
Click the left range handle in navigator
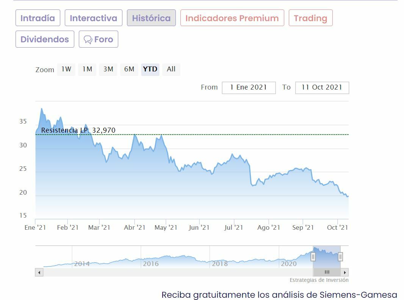tap(313, 257)
